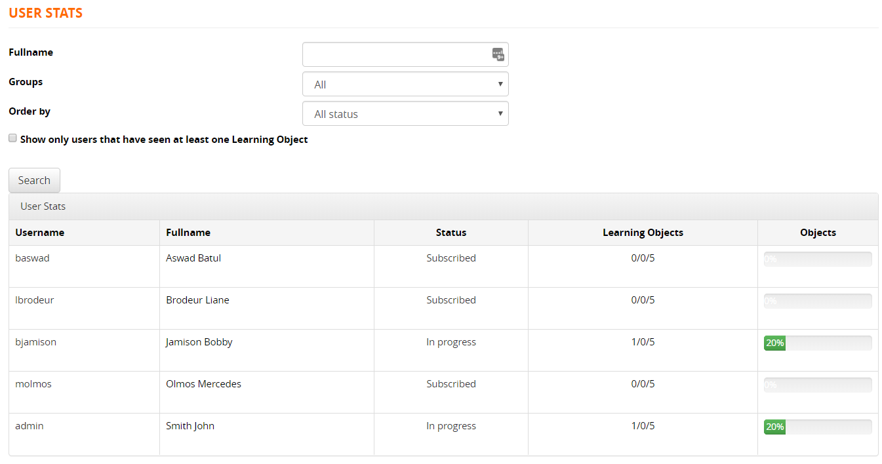This screenshot has width=882, height=464.
Task: Click the "User Stats" panel header
Action: coord(43,206)
